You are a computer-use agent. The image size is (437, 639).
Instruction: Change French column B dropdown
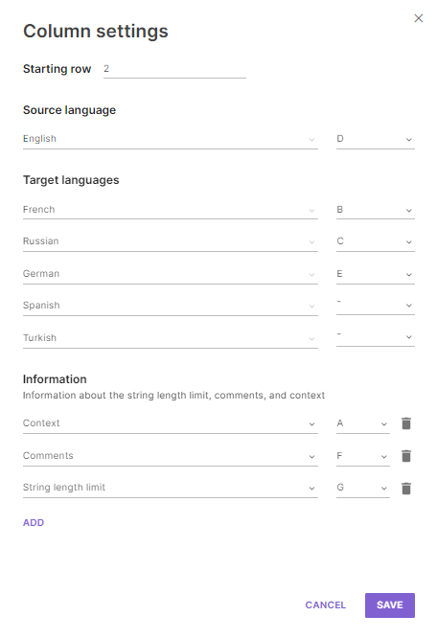coord(375,210)
